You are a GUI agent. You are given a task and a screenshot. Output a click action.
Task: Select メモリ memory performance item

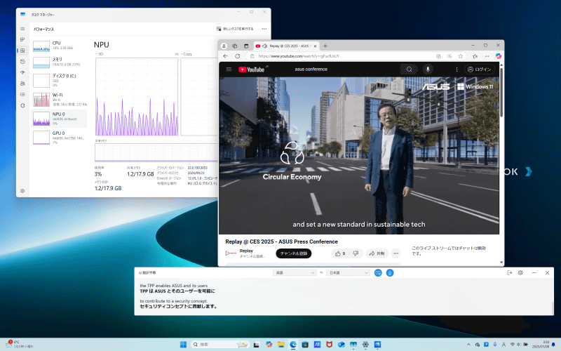(x=59, y=62)
